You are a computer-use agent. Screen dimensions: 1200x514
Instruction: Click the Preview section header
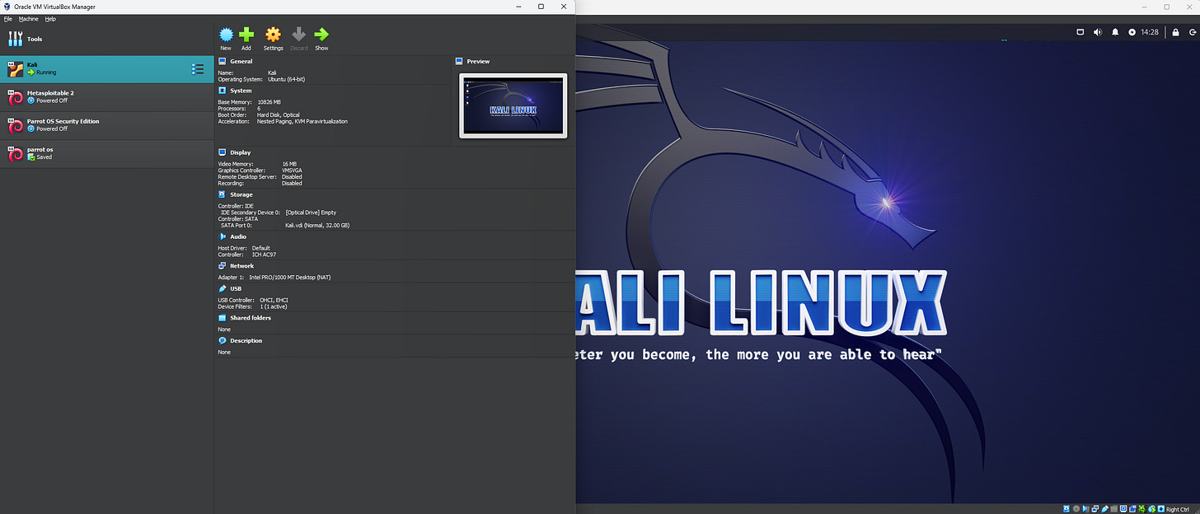[478, 61]
